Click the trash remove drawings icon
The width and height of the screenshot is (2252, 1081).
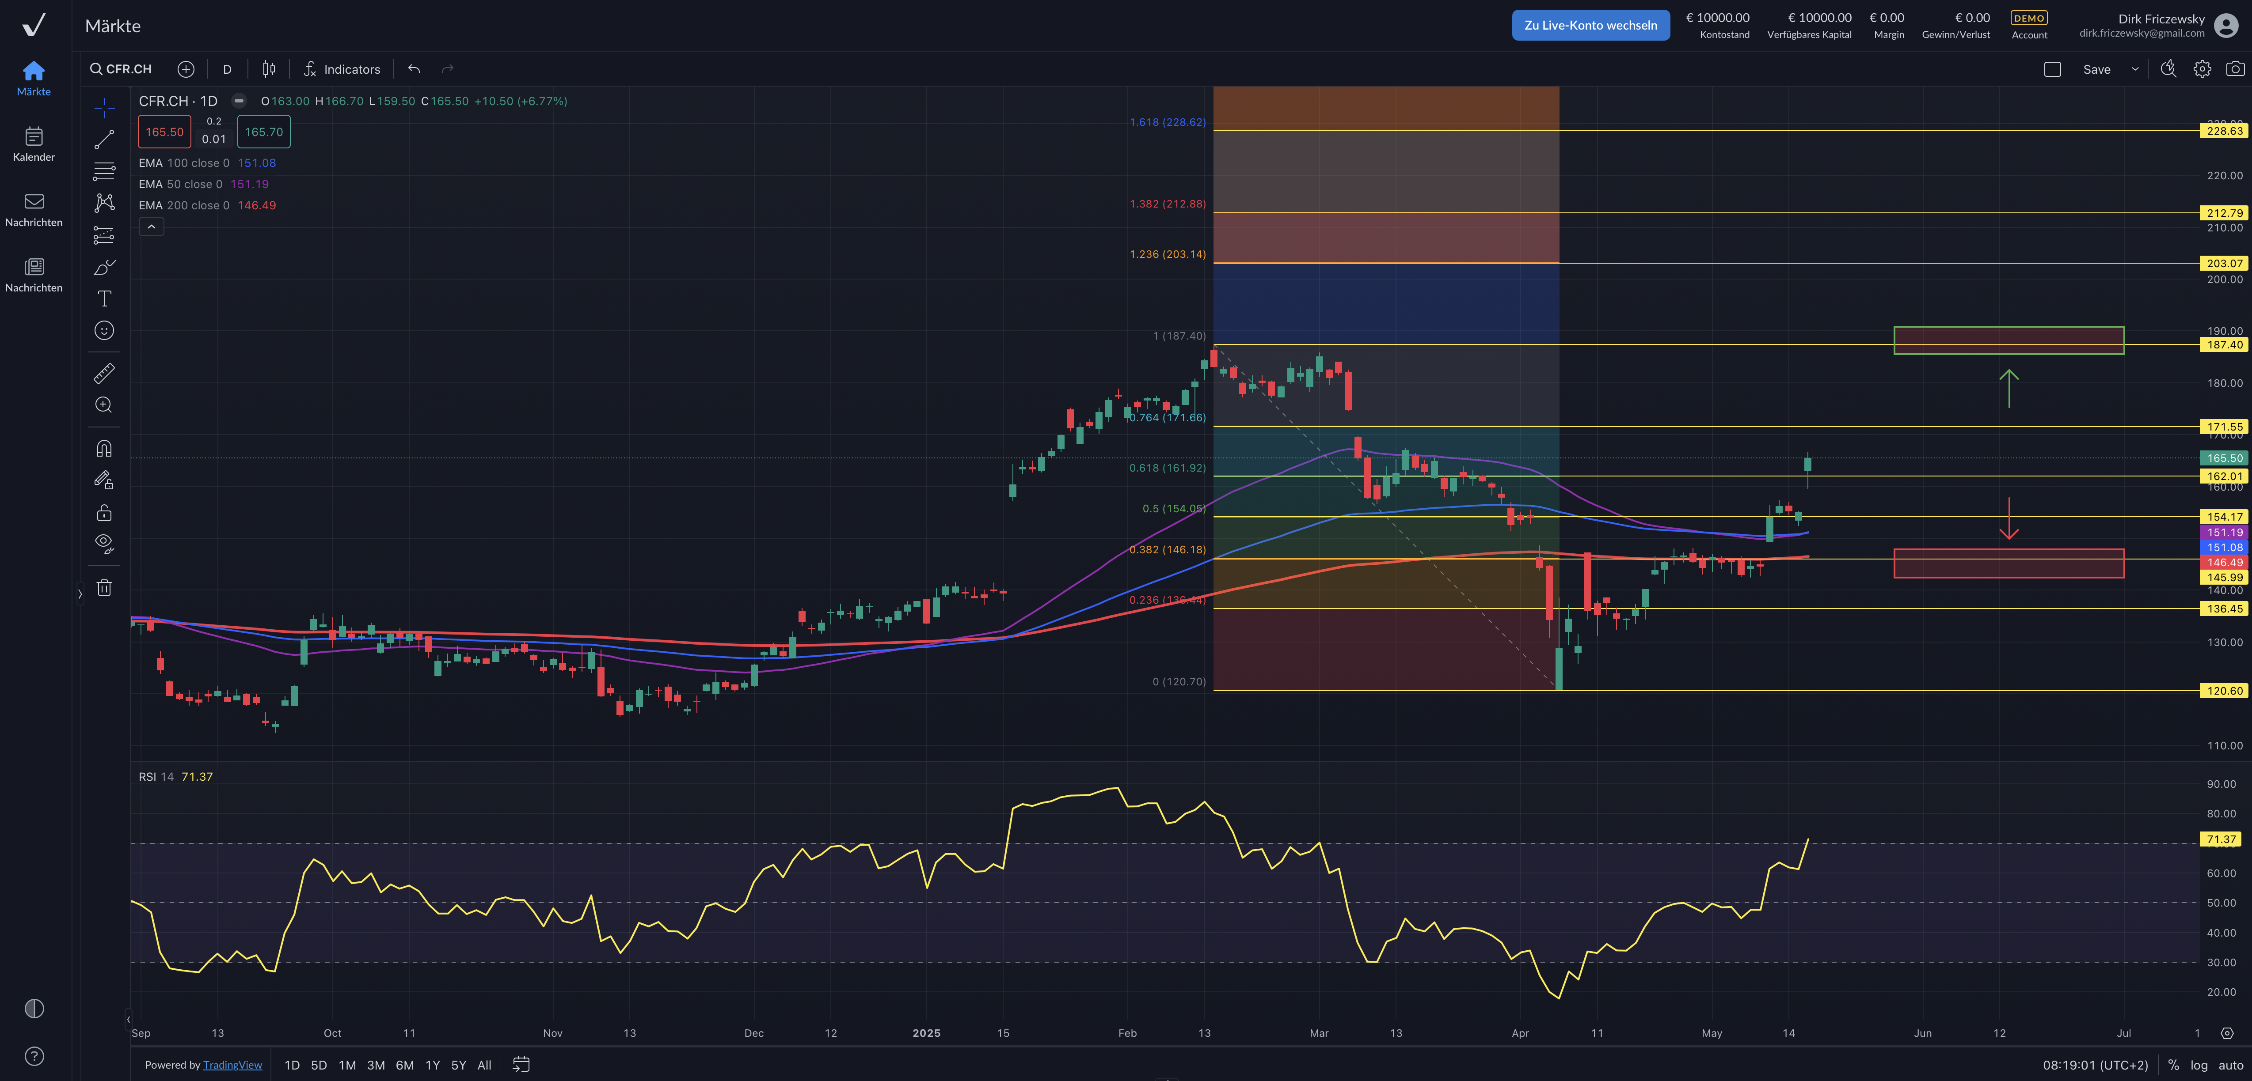(104, 587)
